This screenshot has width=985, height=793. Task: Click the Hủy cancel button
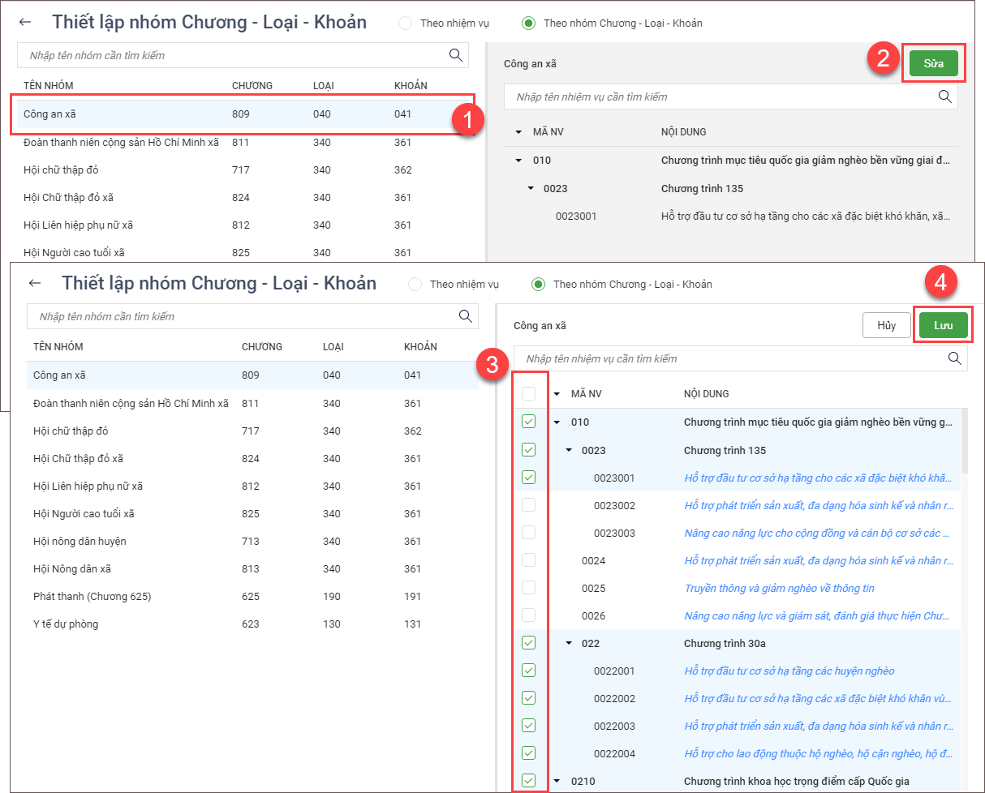pyautogui.click(x=886, y=325)
